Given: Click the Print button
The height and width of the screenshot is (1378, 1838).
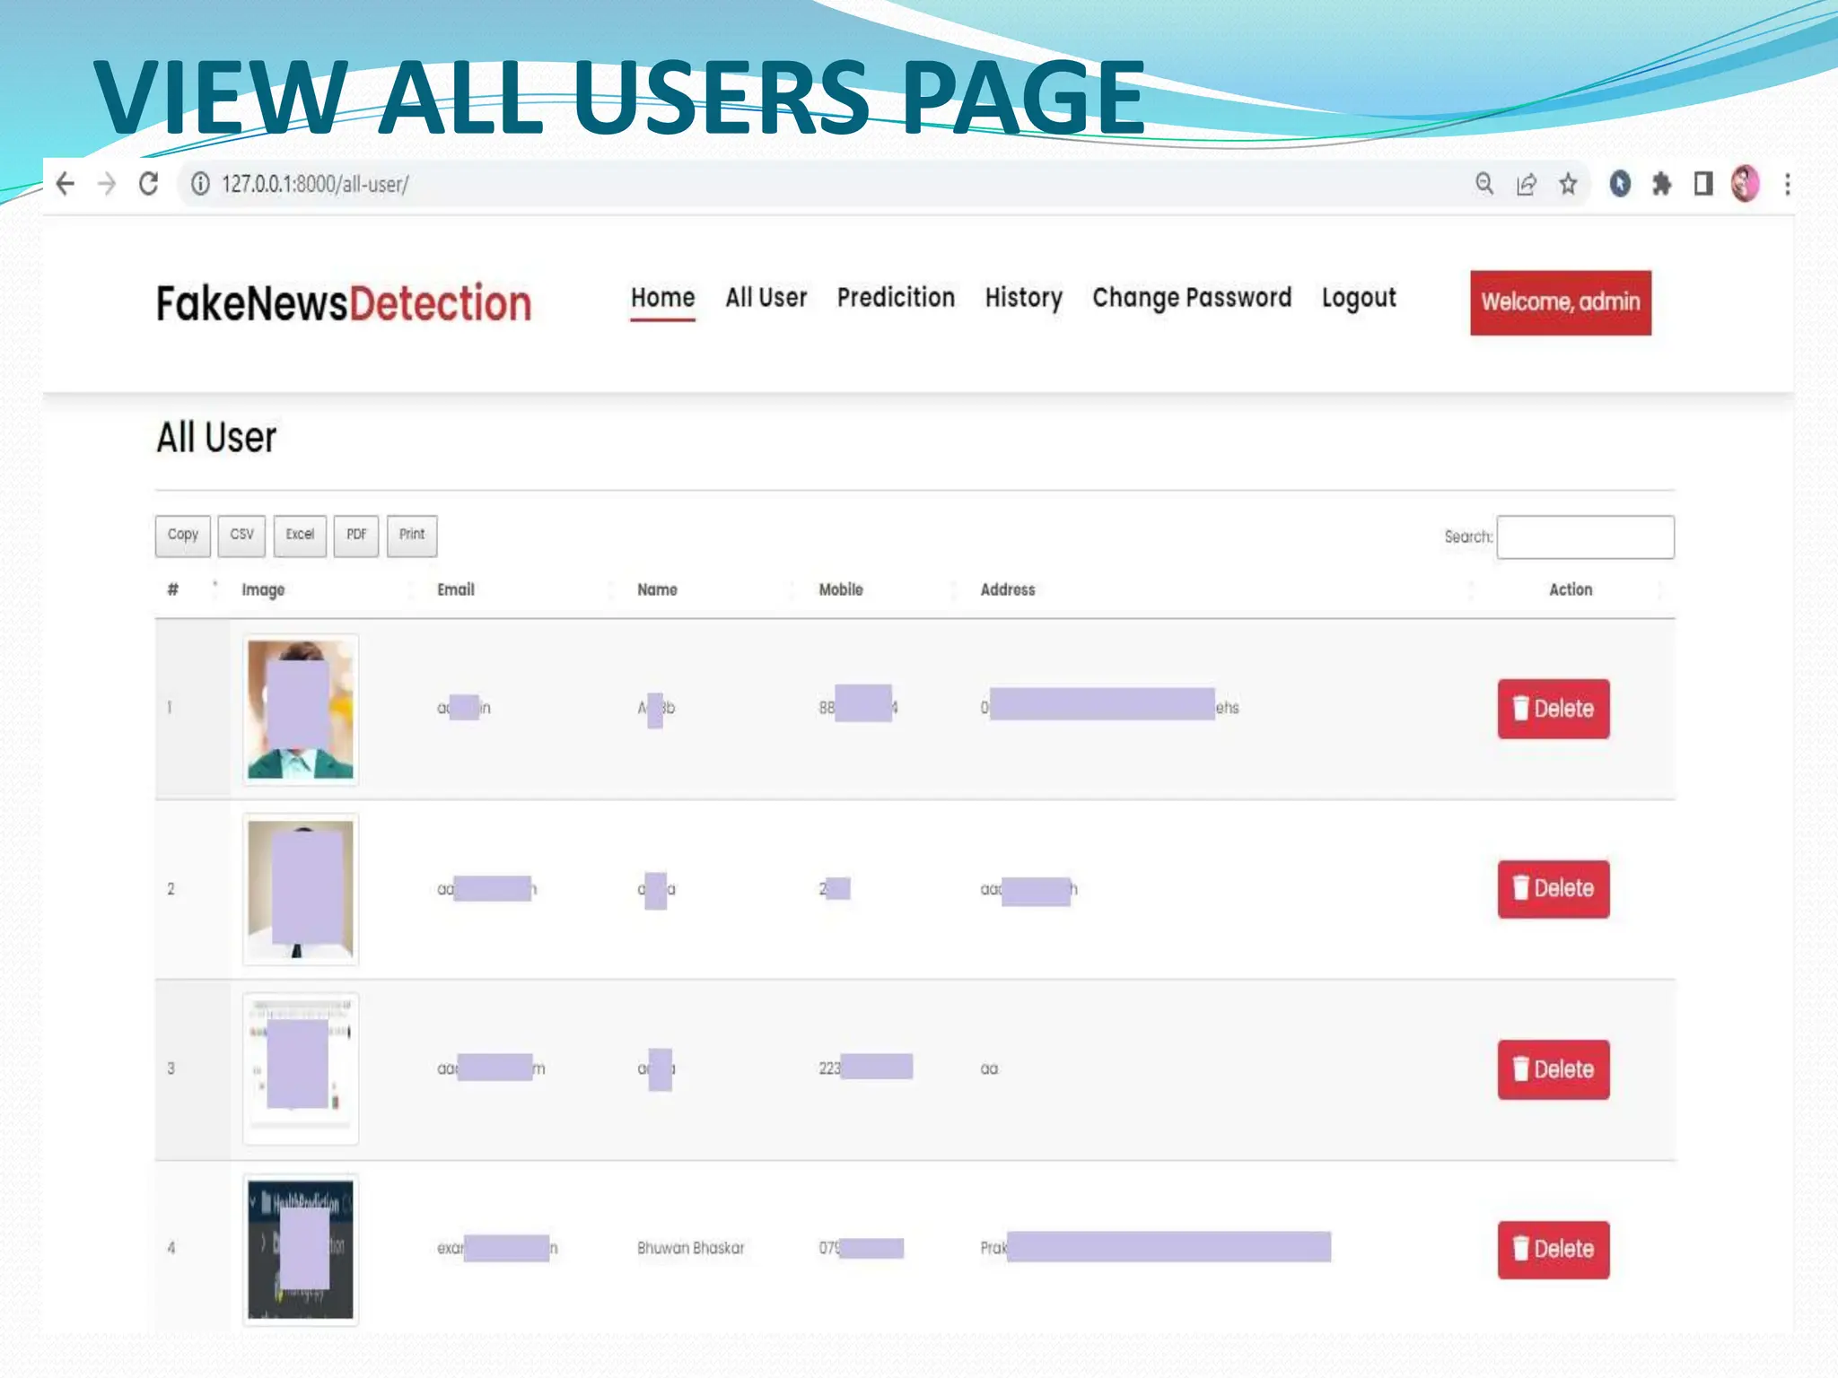Looking at the screenshot, I should (x=412, y=536).
